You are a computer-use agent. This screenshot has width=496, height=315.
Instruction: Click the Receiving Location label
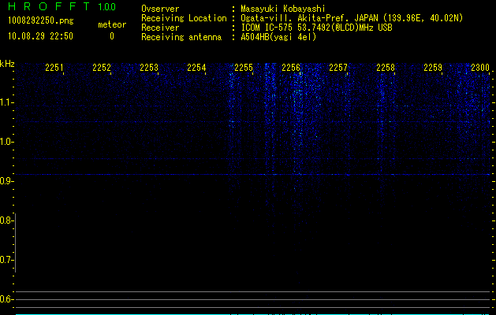(x=184, y=18)
